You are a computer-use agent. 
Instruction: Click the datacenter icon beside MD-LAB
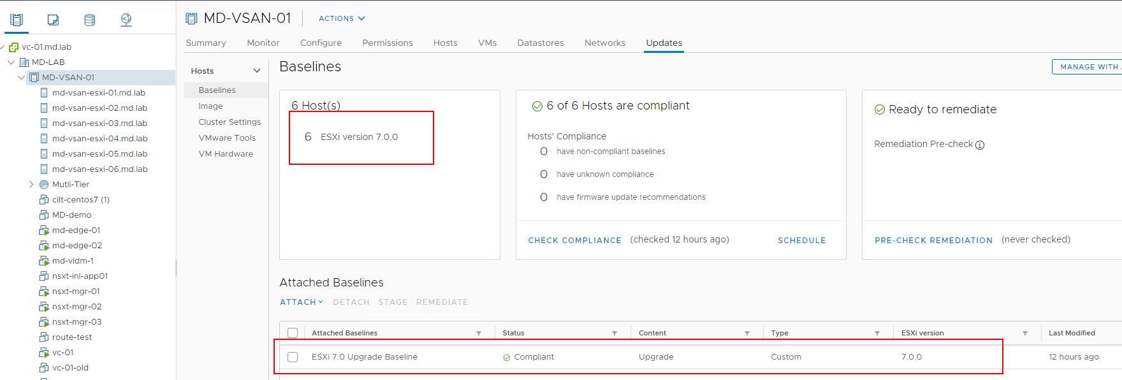click(x=24, y=62)
